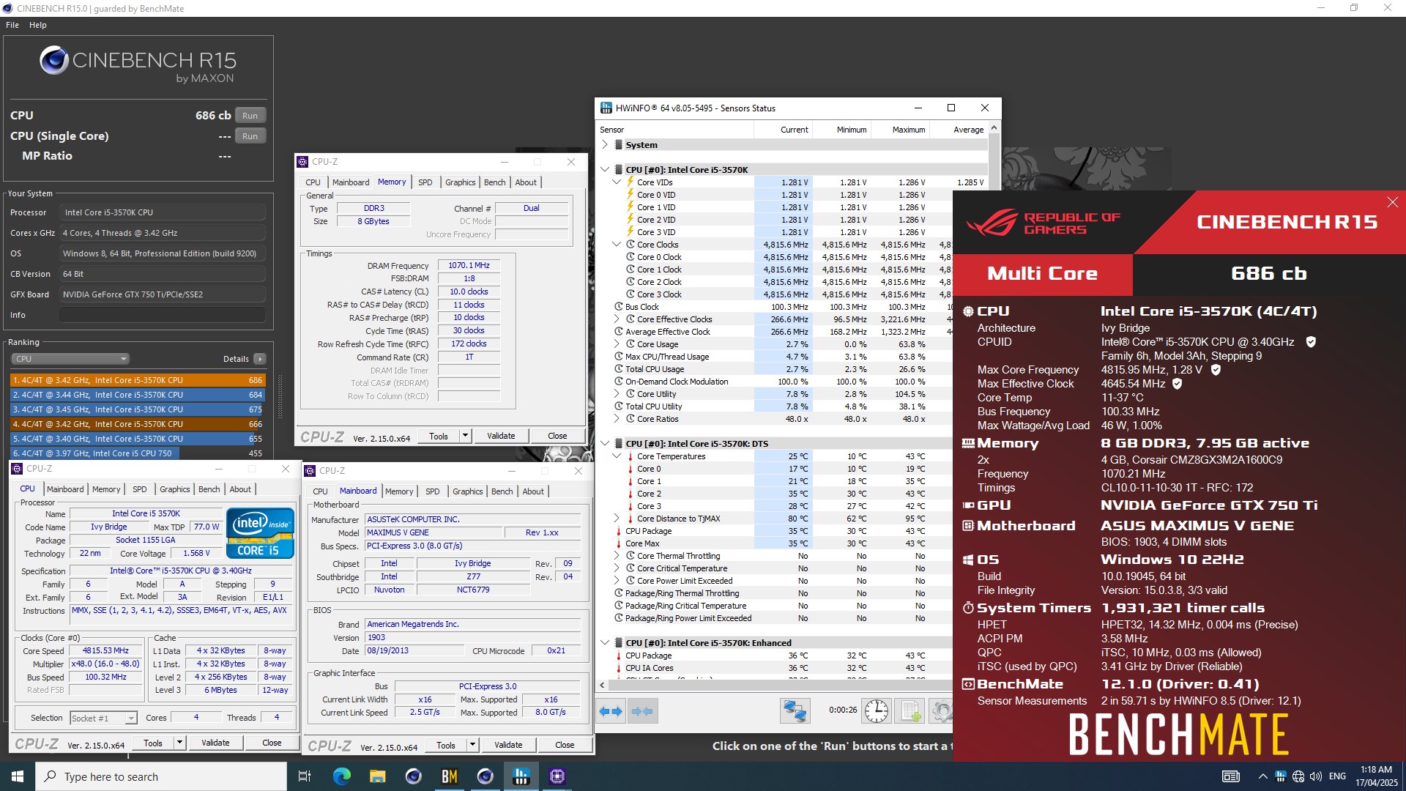Reset the HWiNFO clock timer icon
Viewport: 1406px width, 791px height.
click(876, 711)
